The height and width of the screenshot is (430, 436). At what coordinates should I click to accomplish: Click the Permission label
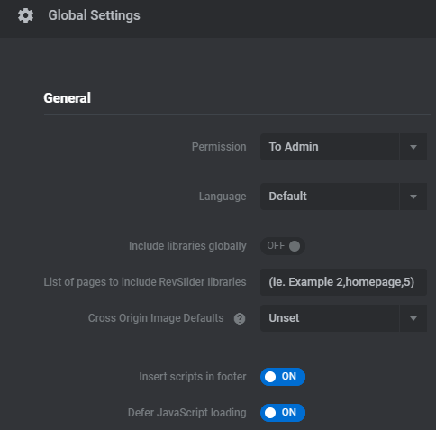[219, 147]
